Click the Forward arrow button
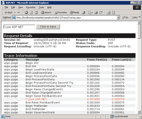142x119 pixels. pyautogui.click(x=18, y=13)
